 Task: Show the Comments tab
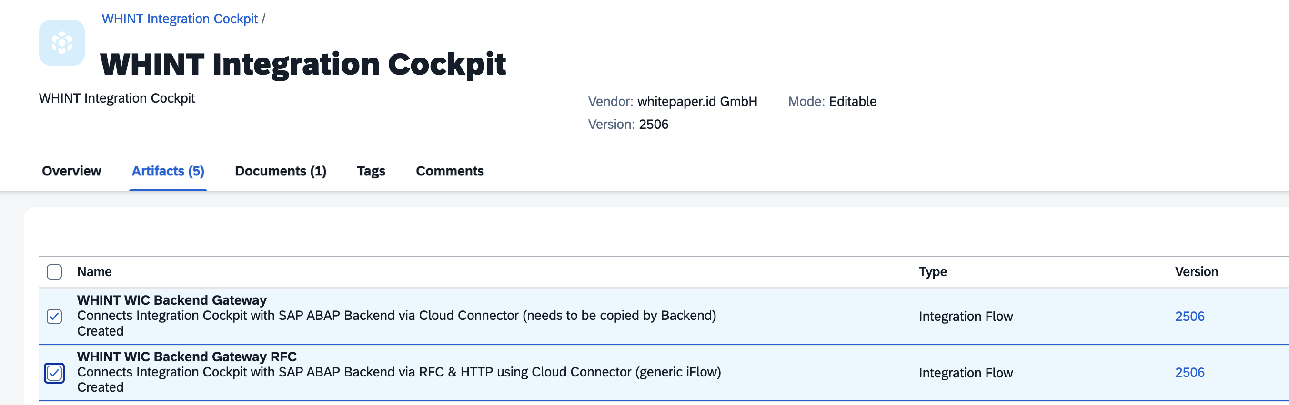tap(449, 171)
